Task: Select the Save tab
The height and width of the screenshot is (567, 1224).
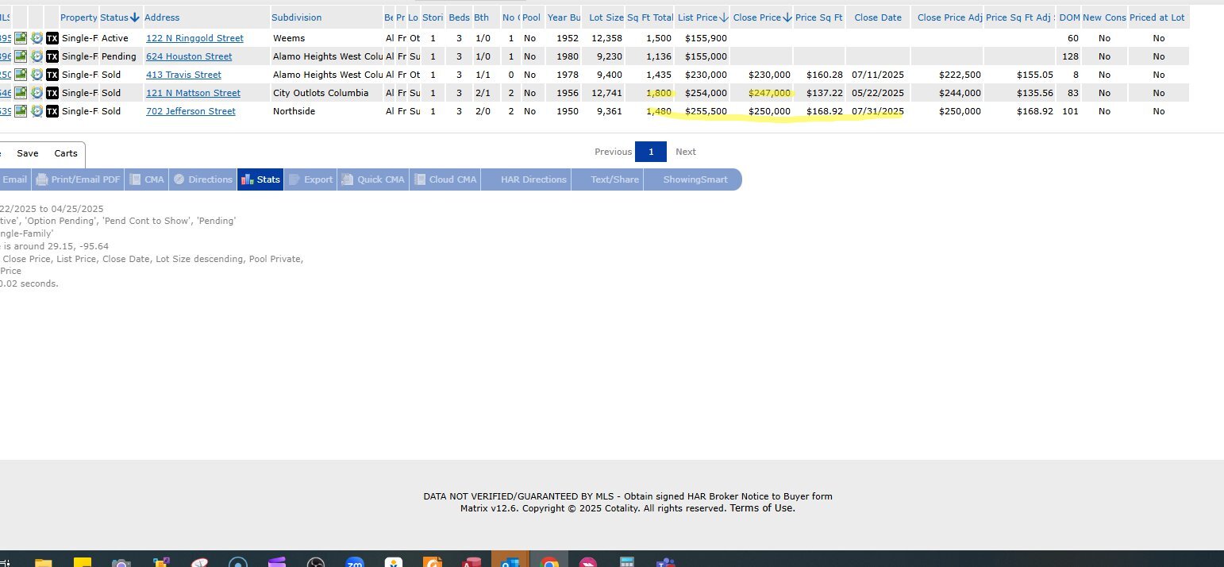Action: tap(28, 153)
